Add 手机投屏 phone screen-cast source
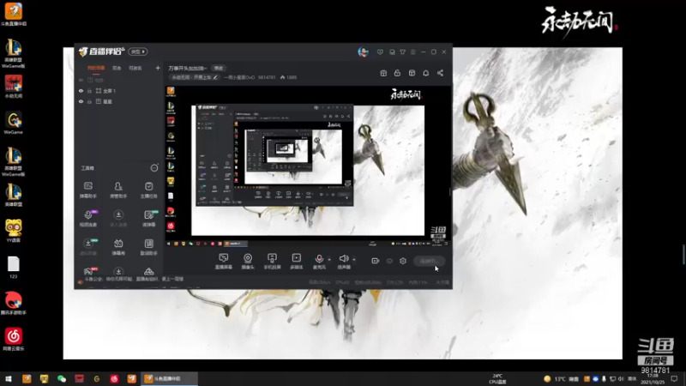 pos(272,262)
